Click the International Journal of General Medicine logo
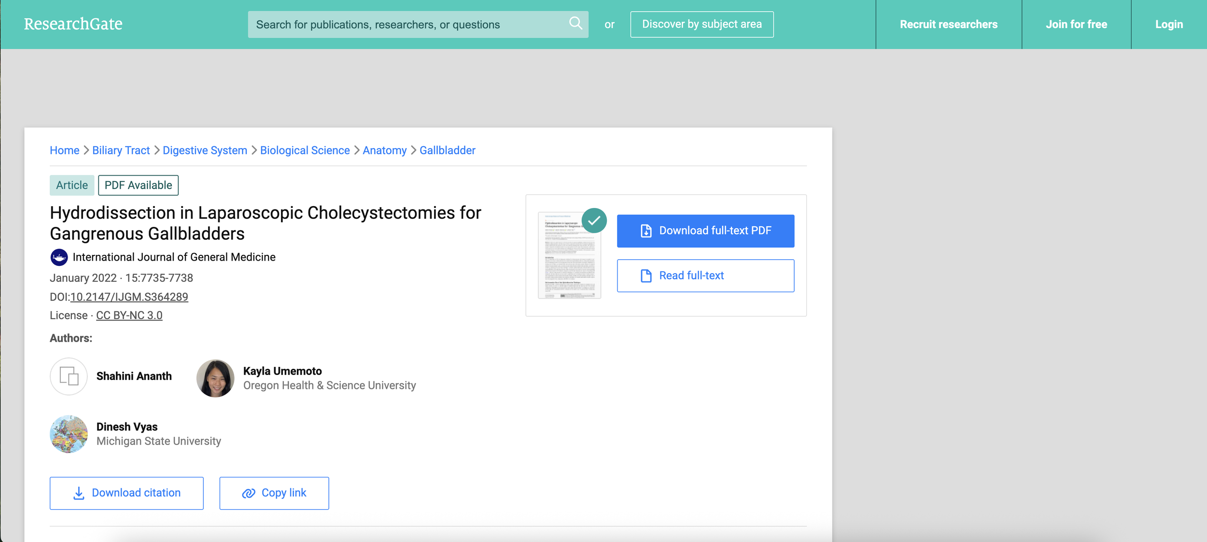1207x542 pixels. point(59,257)
